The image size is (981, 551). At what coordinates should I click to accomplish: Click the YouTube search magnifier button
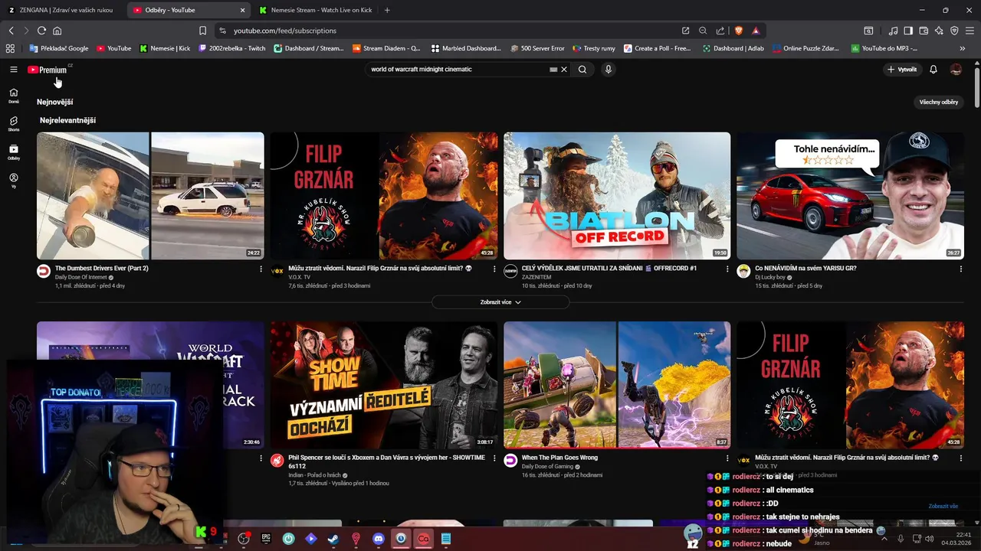582,70
